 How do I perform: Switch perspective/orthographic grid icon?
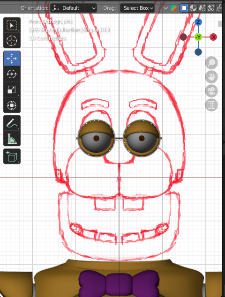tap(211, 105)
